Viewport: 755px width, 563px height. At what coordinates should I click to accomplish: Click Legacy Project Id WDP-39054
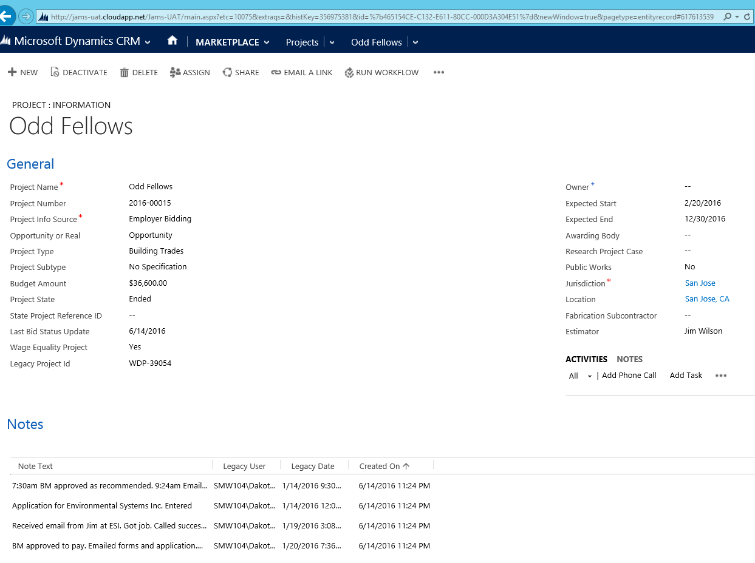pyautogui.click(x=150, y=363)
